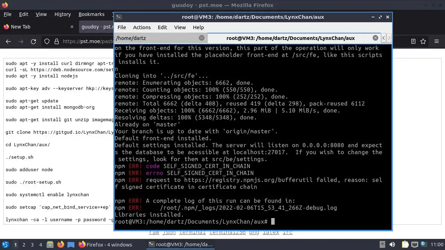
Task: Click 'sudo apt -y install nodejs' line
Action: tap(42, 76)
